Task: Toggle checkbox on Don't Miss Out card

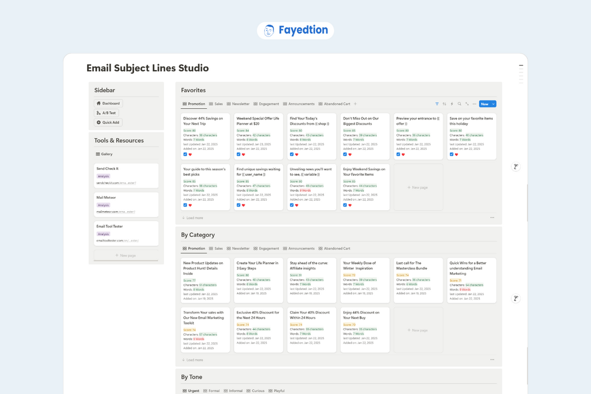Action: (345, 154)
